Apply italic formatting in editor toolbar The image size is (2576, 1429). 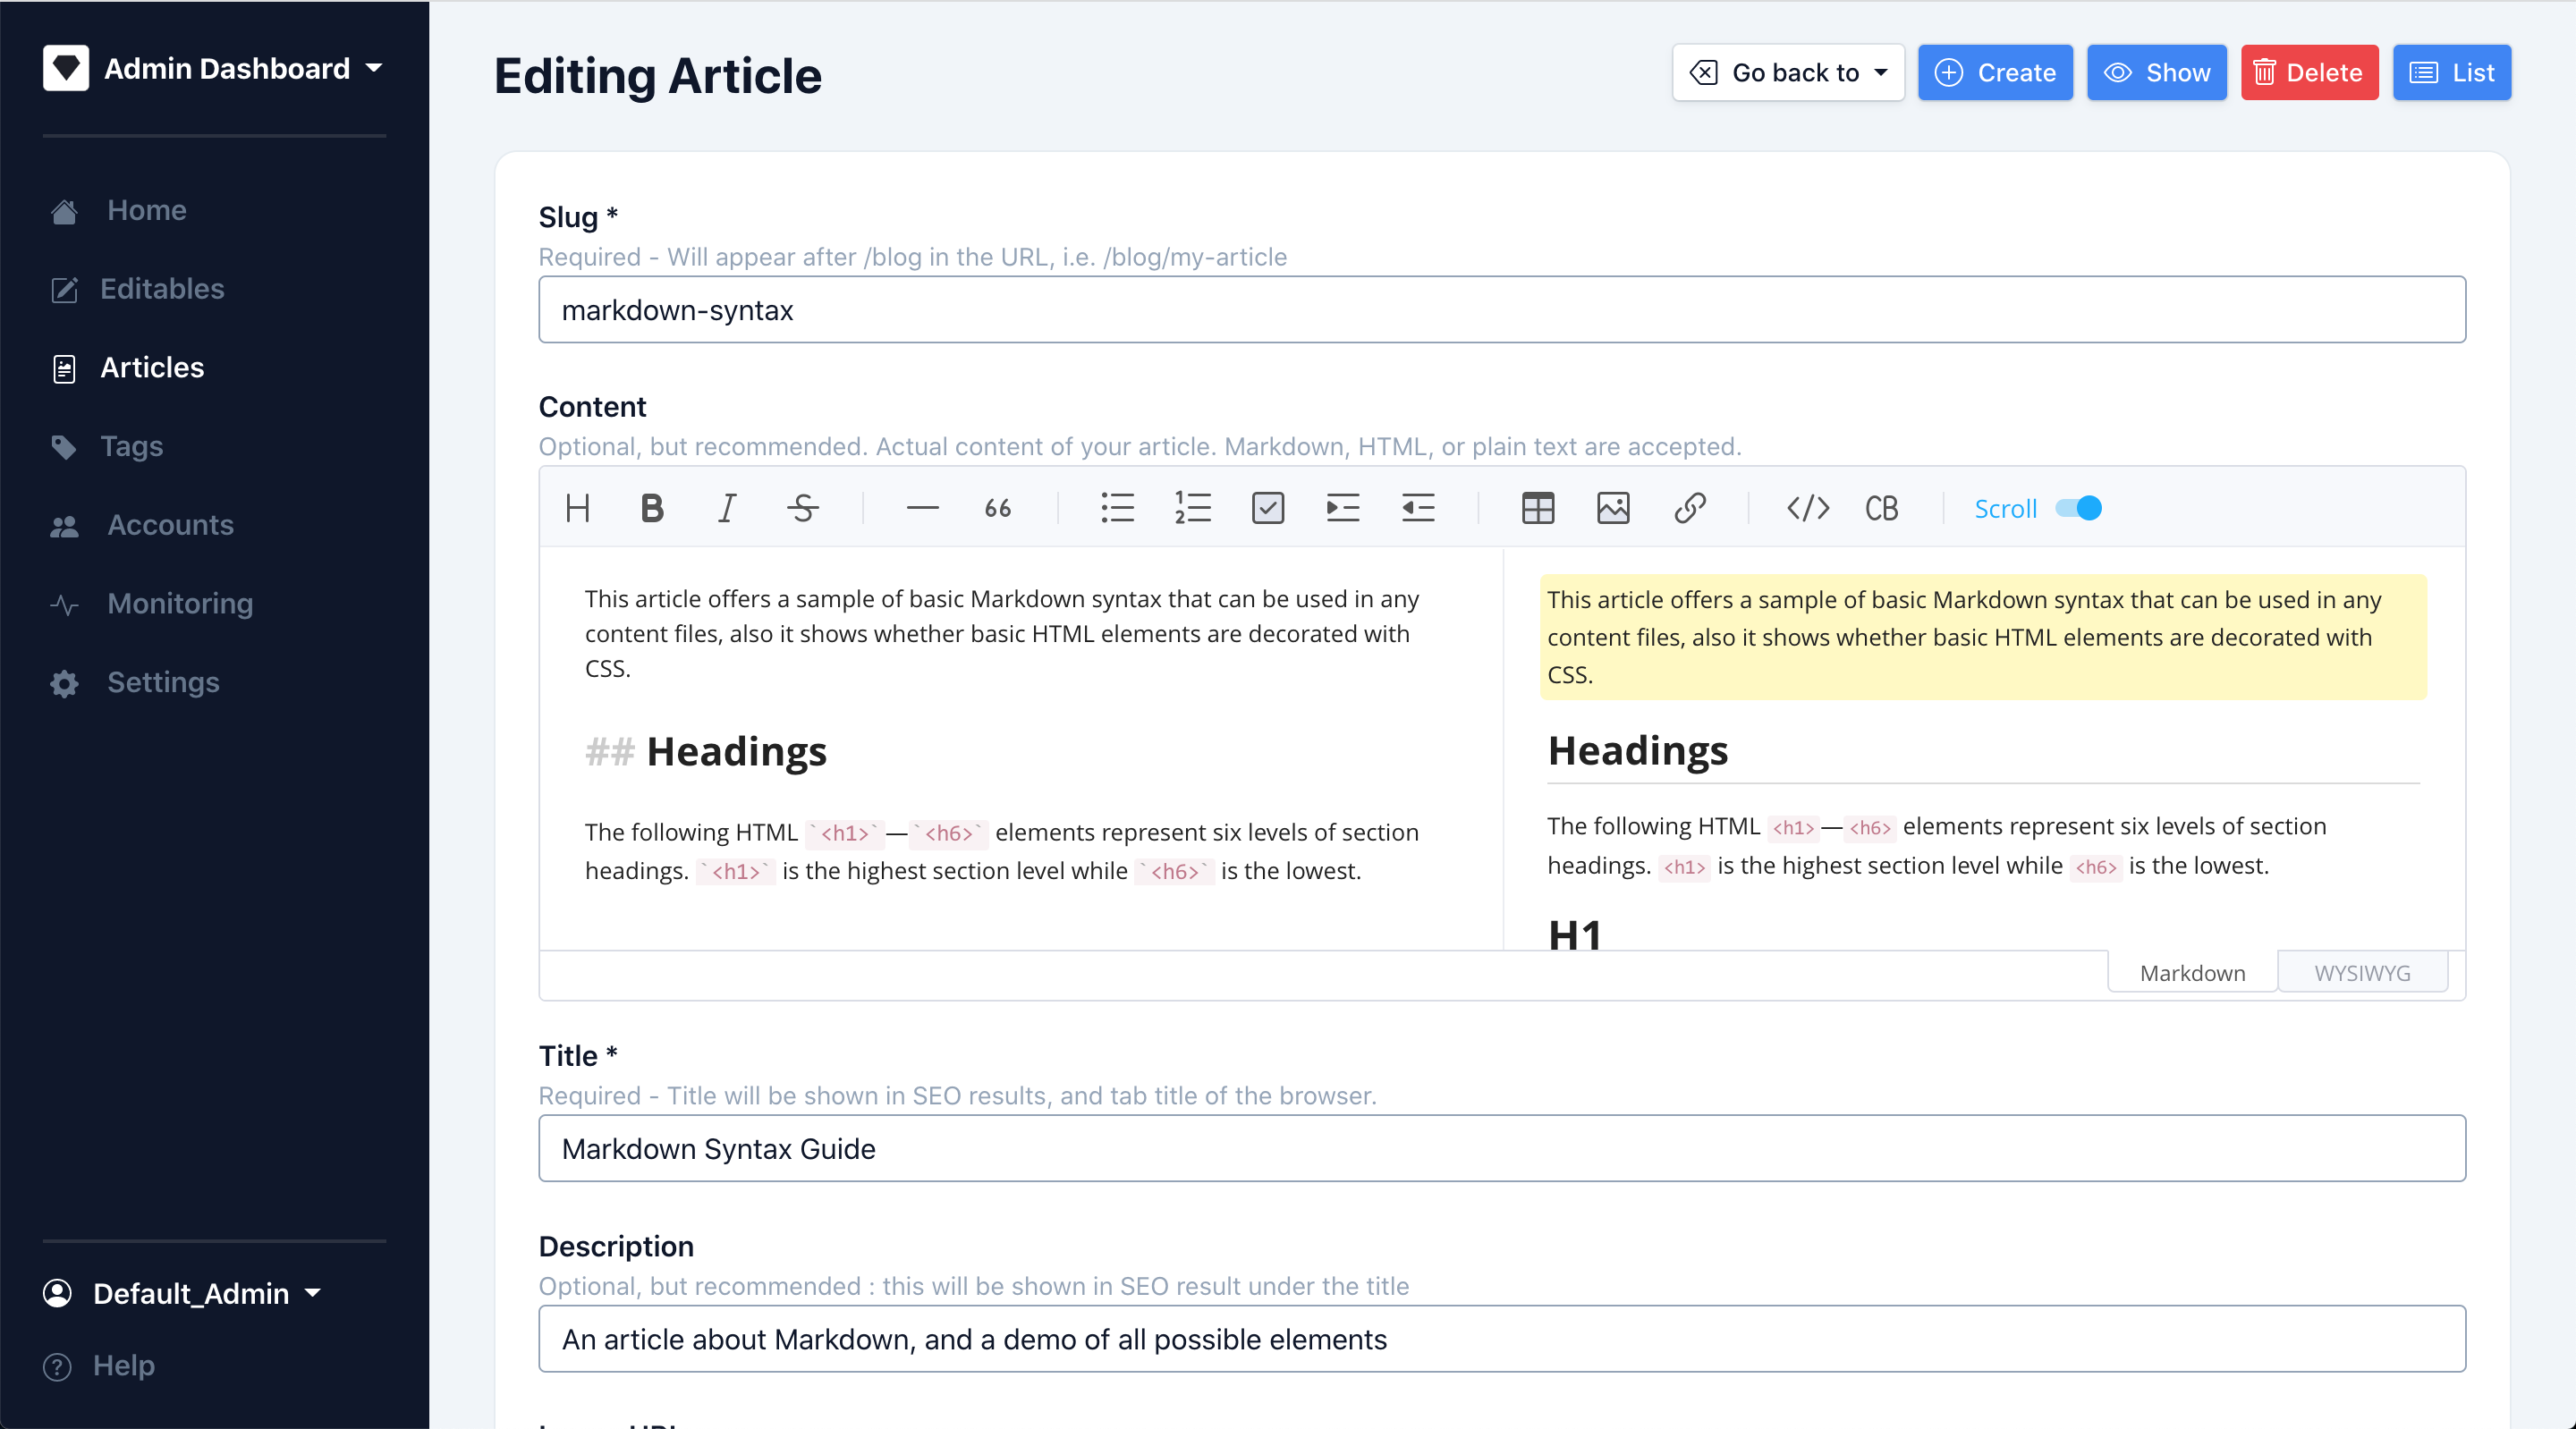point(727,508)
